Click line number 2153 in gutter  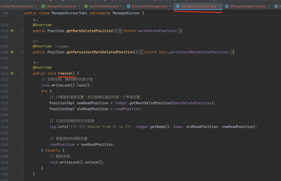point(4,85)
